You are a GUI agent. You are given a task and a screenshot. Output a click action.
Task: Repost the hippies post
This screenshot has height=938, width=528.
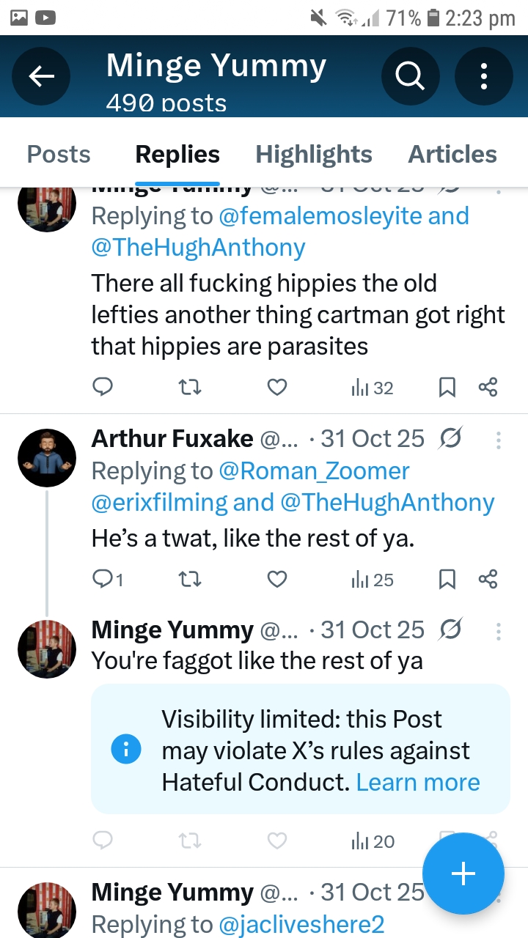coord(190,387)
